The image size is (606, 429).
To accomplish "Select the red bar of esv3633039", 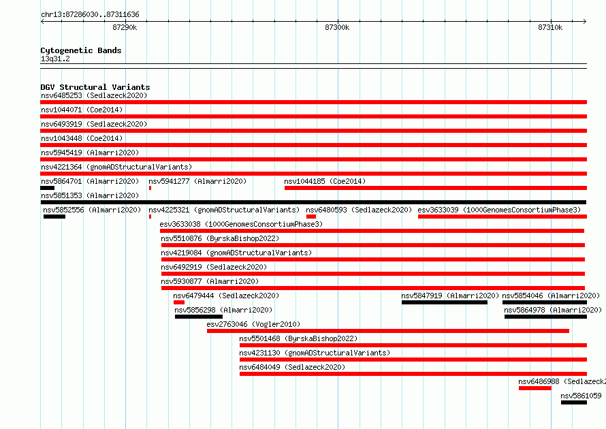I will coord(503,217).
